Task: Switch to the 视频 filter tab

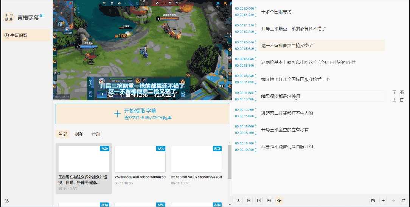Action: (x=79, y=134)
